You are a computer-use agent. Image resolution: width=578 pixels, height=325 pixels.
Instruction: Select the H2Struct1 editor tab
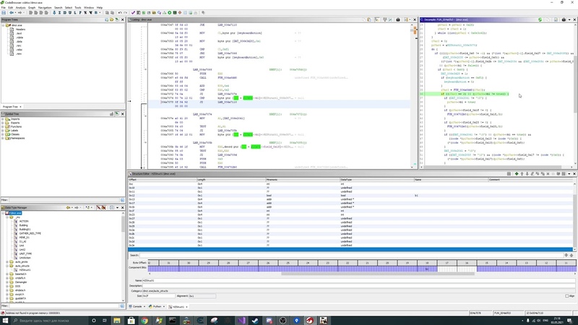[178, 306]
